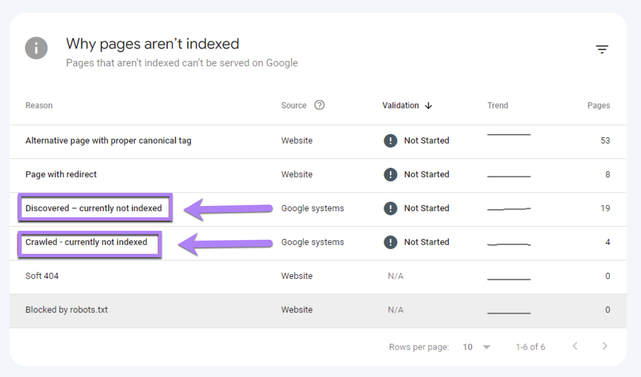The image size is (641, 377).
Task: Click the trend sparkline for the canonical tag row
Action: 509,135
